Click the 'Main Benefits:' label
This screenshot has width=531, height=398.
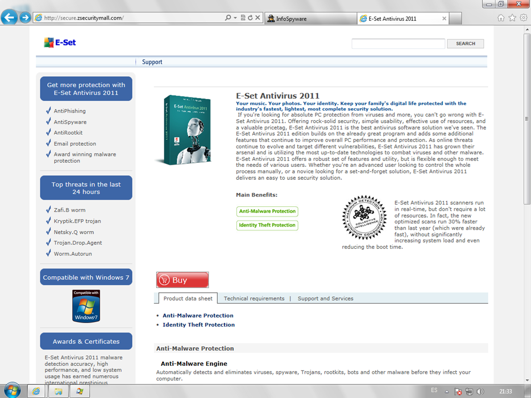point(257,195)
